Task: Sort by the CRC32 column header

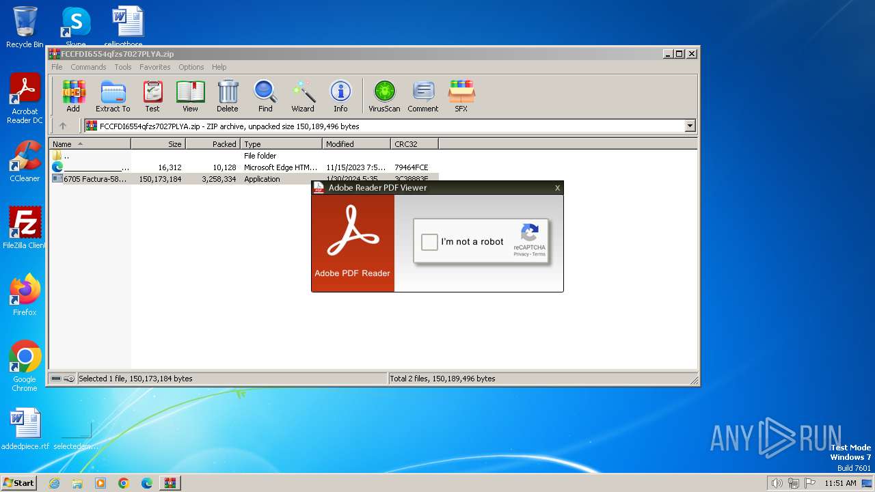Action: pos(415,144)
